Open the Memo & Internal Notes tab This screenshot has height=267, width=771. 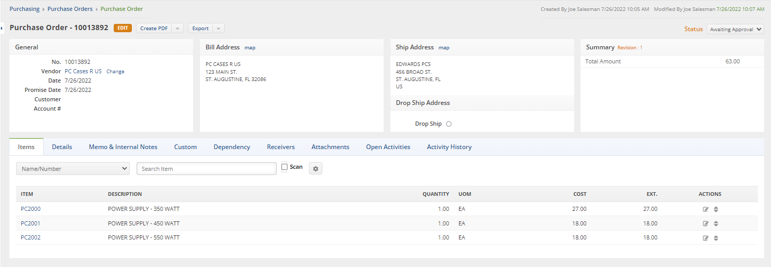[x=123, y=147]
